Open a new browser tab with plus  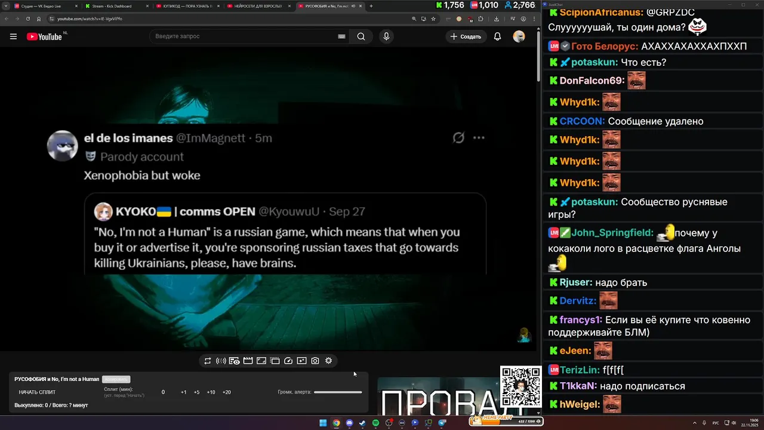371,6
